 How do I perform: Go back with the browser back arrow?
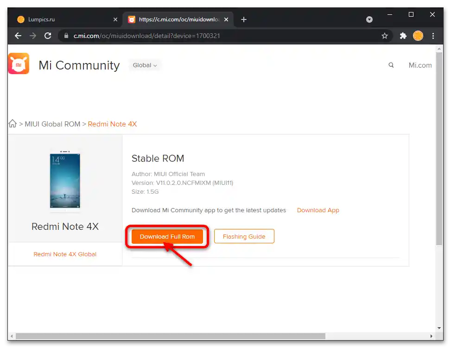(18, 36)
